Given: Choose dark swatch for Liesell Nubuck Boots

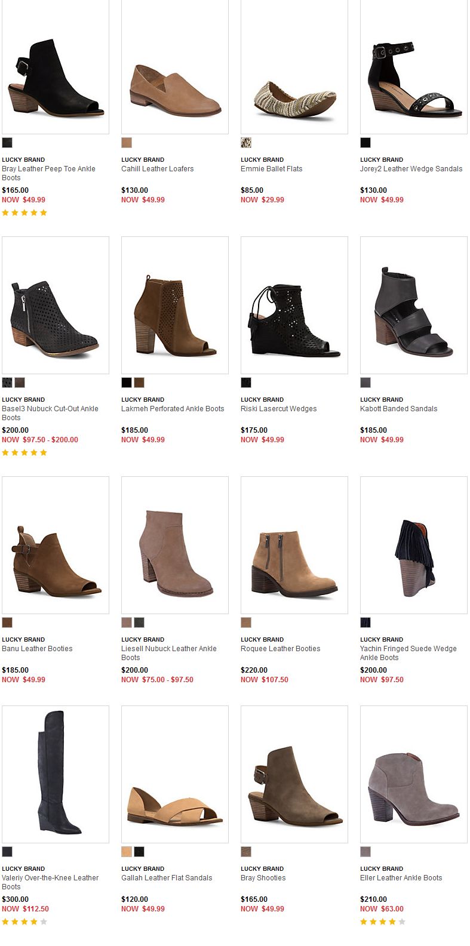Looking at the screenshot, I should pyautogui.click(x=139, y=623).
